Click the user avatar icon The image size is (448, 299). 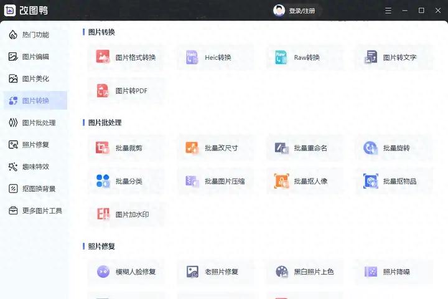[279, 11]
